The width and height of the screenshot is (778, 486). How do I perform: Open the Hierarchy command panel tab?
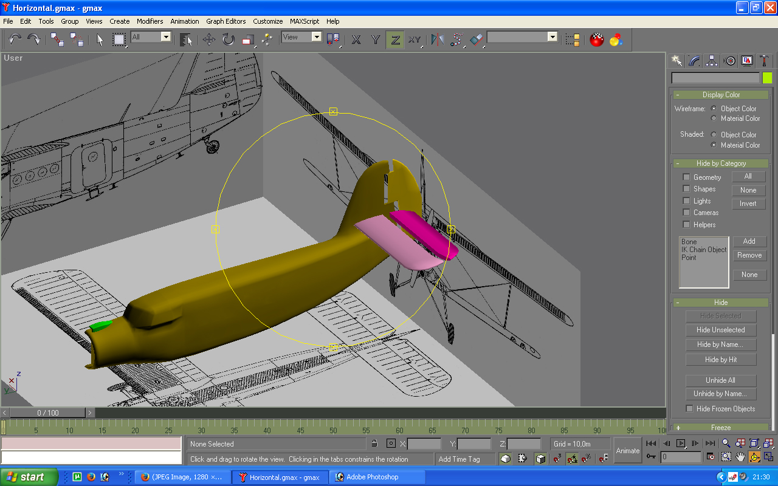(712, 61)
